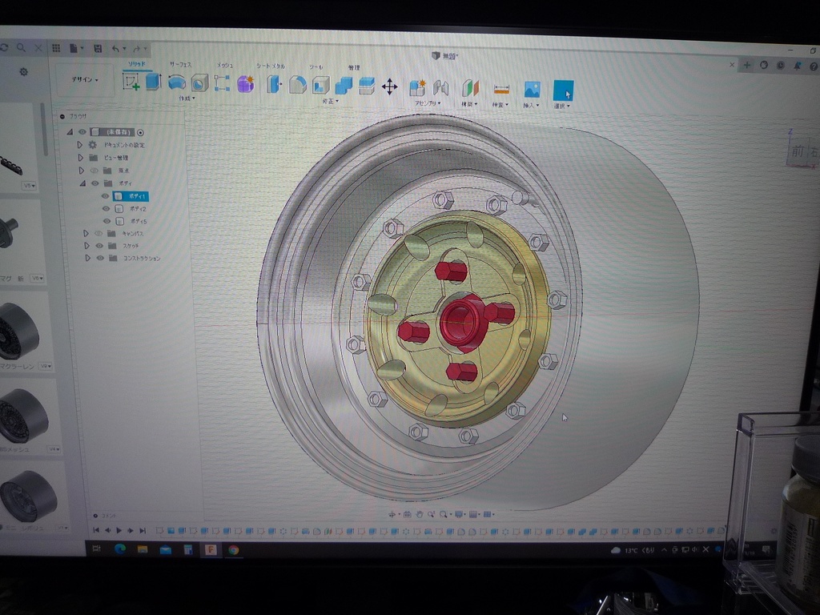Screen dimensions: 820x615
Task: Open Chrome from taskbar
Action: tap(233, 549)
